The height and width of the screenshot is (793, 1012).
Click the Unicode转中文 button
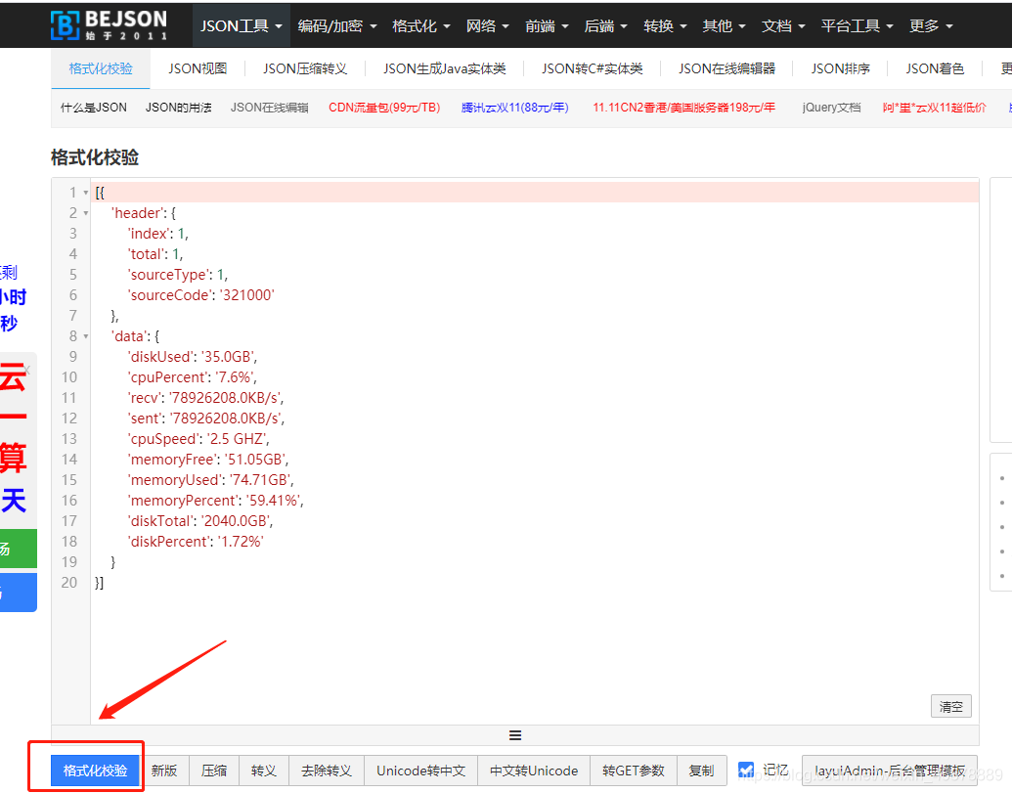(x=420, y=771)
